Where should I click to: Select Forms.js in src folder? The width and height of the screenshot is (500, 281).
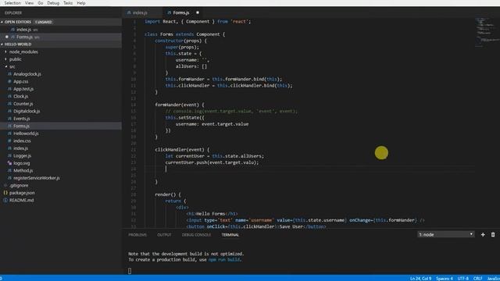coord(21,126)
